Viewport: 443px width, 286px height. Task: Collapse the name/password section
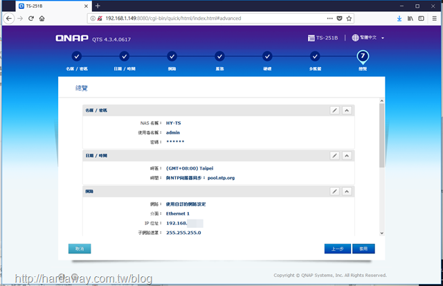(x=347, y=110)
